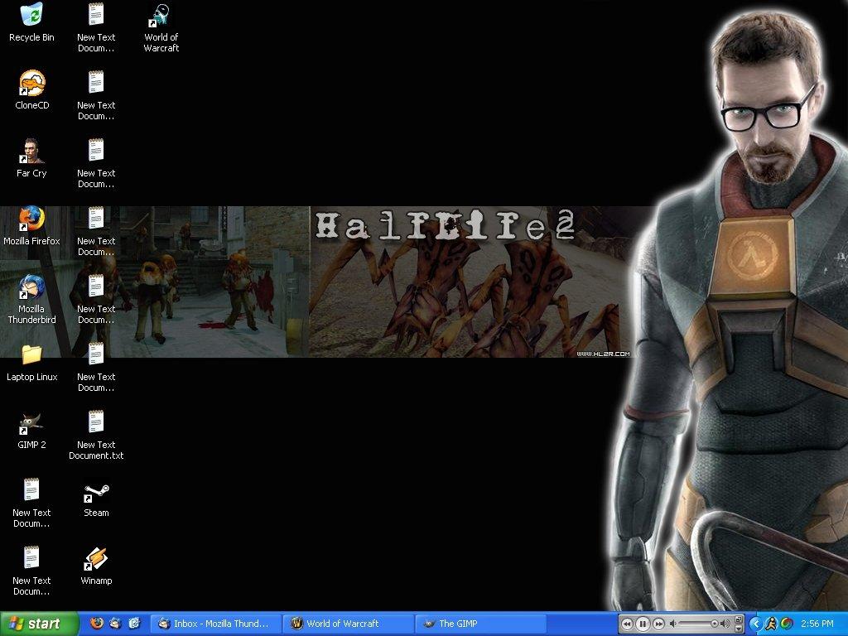The height and width of the screenshot is (636, 848).
Task: Open the Steam desktop shortcut
Action: coord(96,492)
